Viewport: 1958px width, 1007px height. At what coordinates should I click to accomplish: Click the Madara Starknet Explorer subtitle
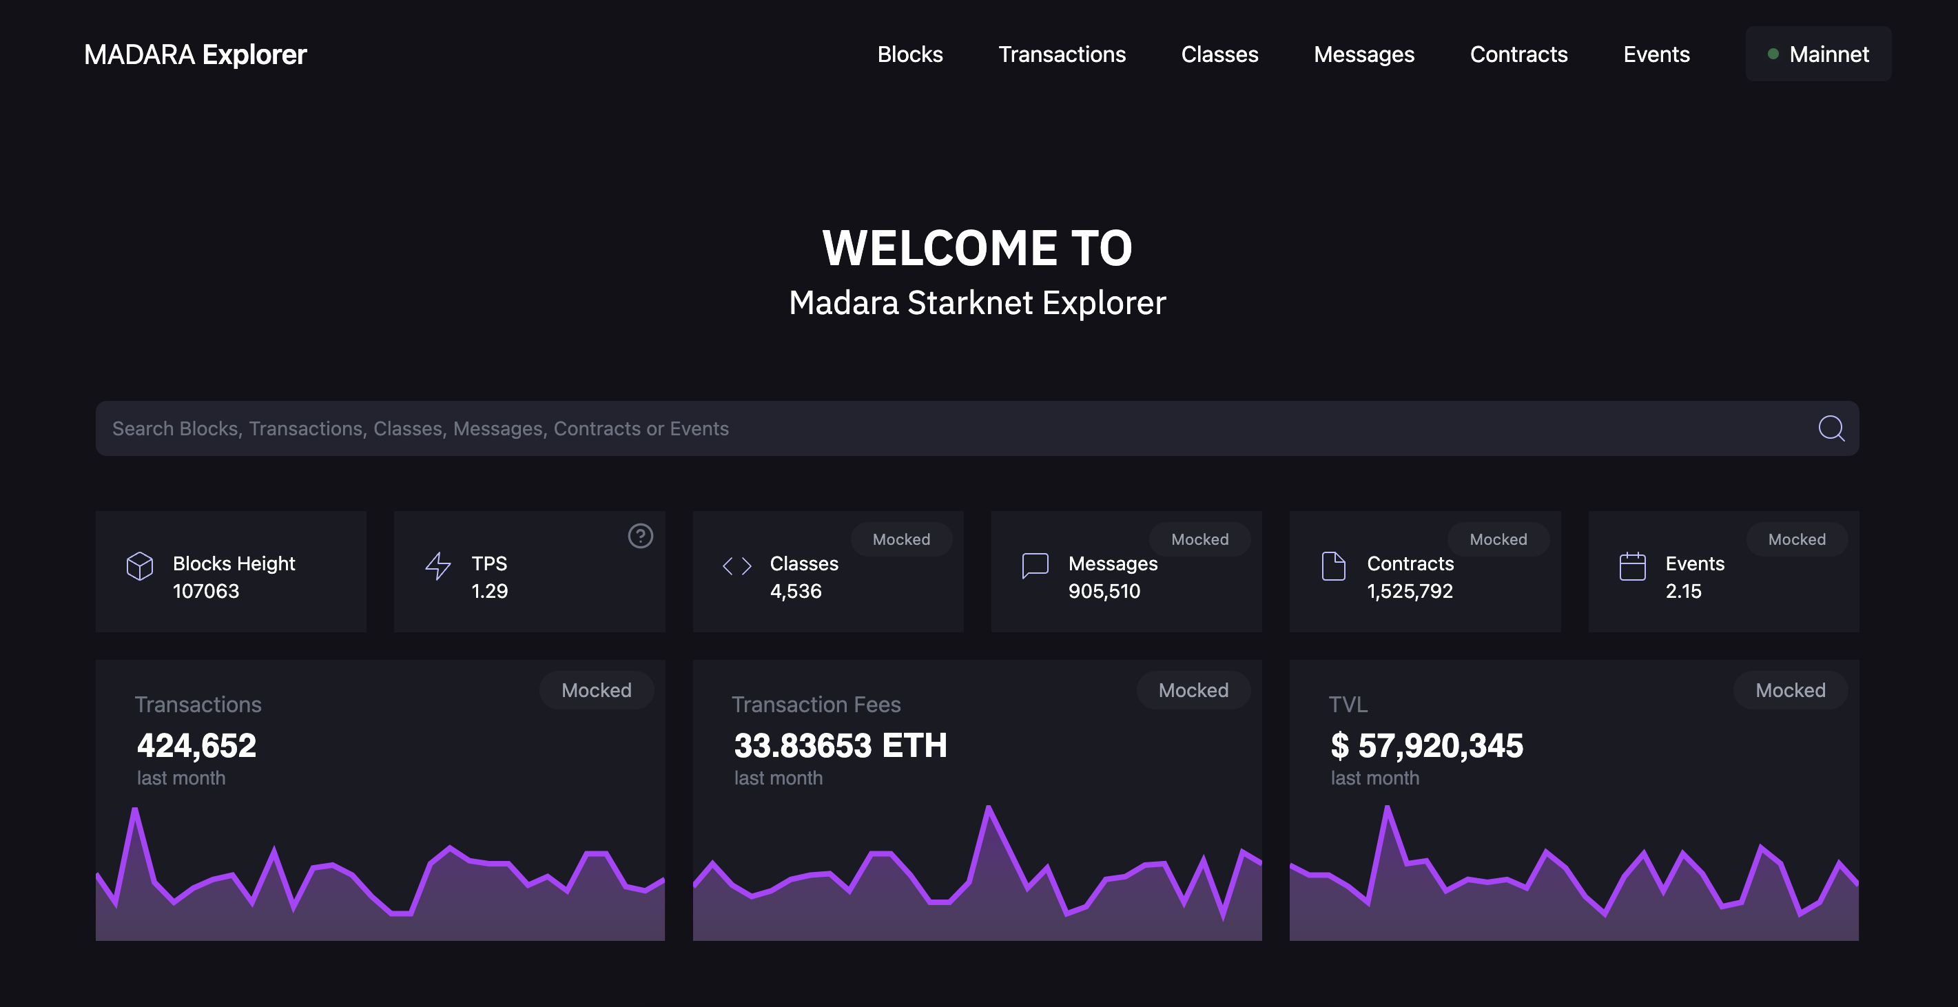(x=977, y=302)
